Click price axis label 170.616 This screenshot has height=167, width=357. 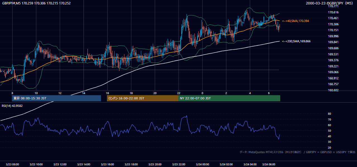[x=333, y=12]
